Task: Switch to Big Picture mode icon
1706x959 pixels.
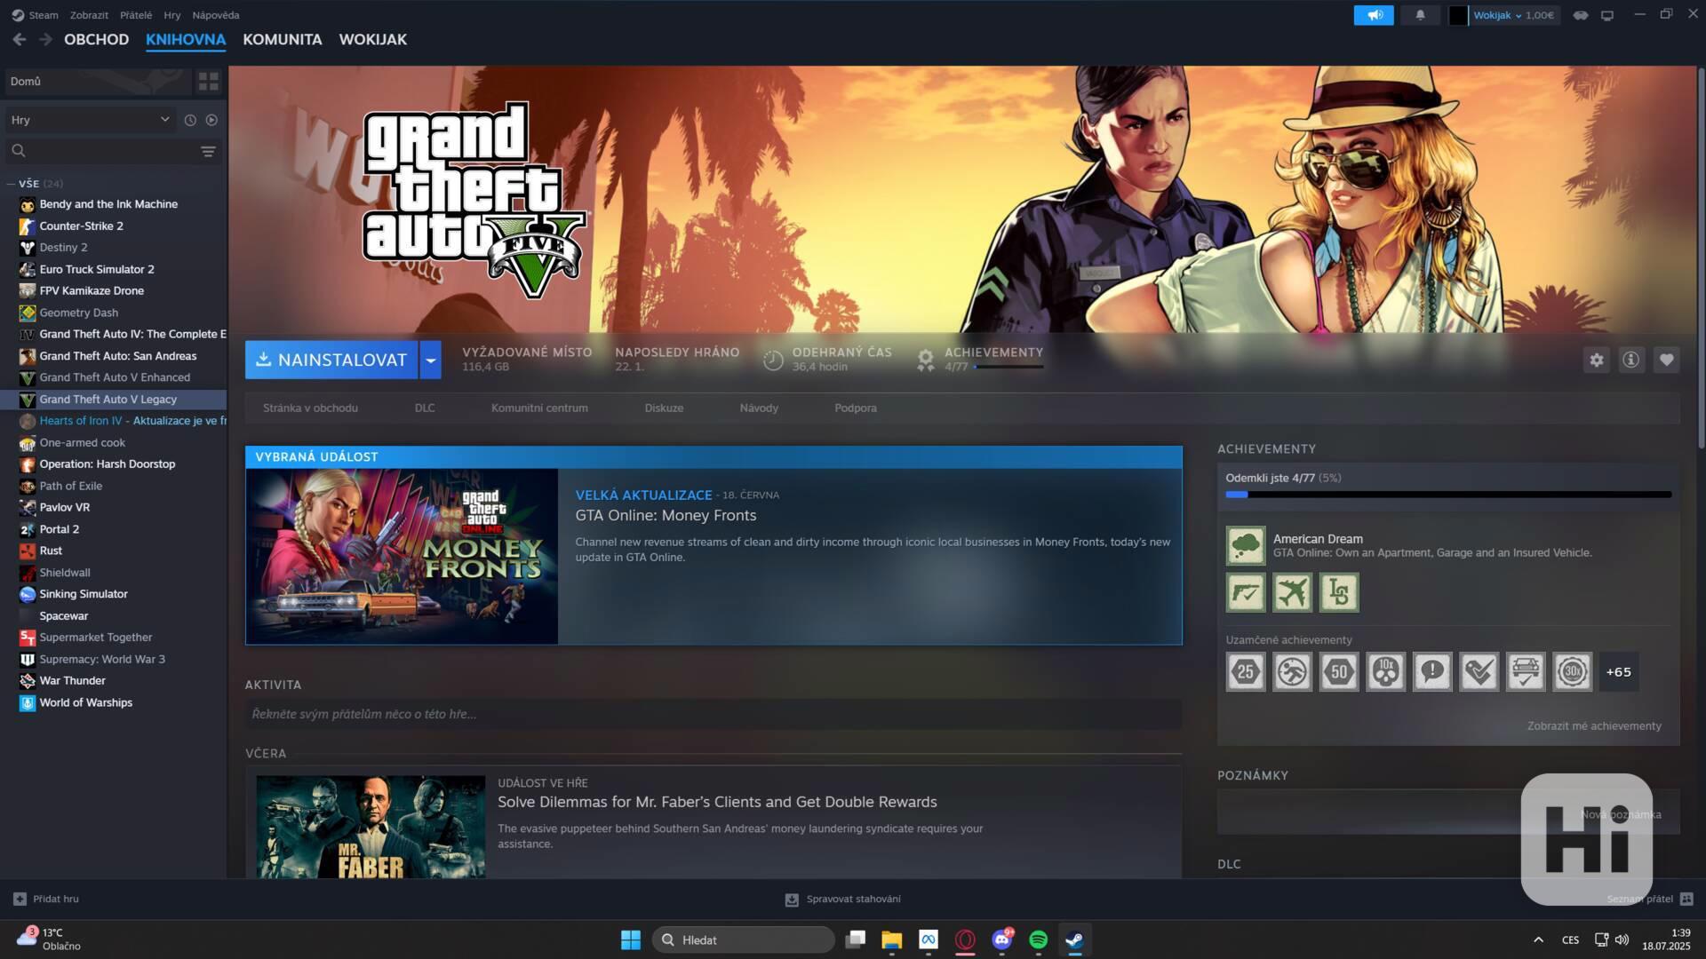Action: [1607, 15]
